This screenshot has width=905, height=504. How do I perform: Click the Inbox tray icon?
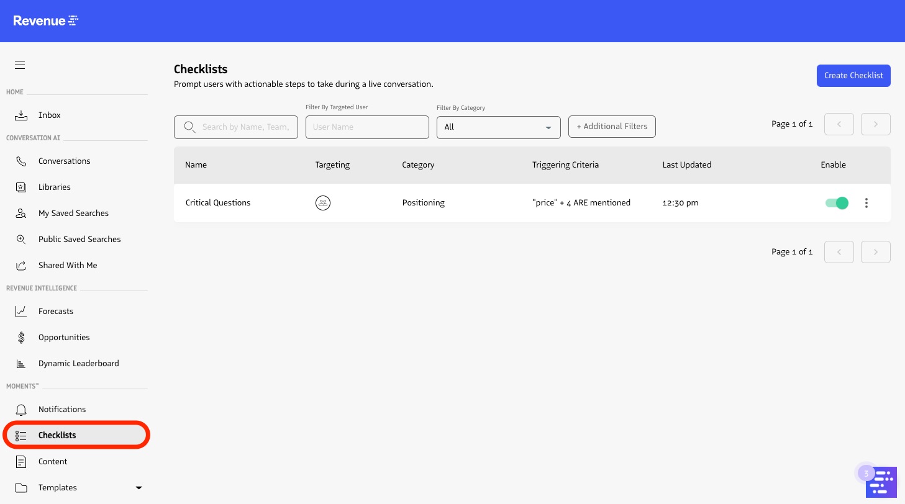(21, 115)
